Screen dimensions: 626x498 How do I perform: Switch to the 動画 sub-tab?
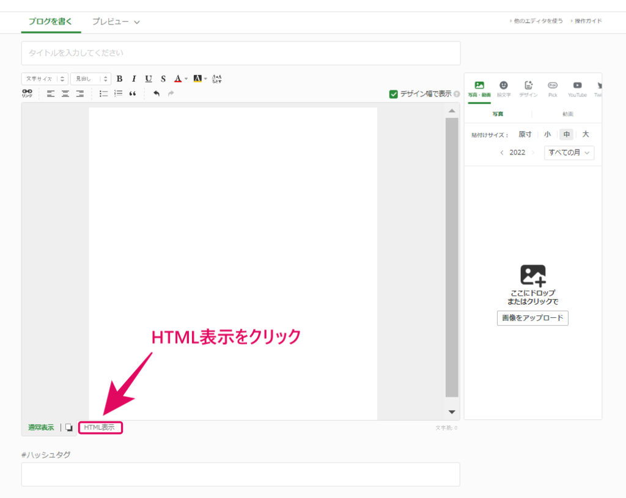[x=567, y=114]
